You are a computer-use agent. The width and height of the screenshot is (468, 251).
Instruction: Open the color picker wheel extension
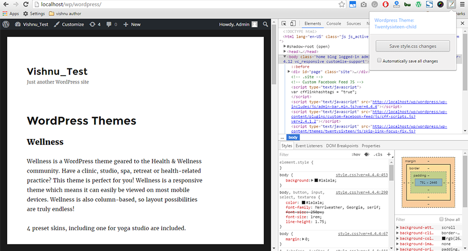440,5
